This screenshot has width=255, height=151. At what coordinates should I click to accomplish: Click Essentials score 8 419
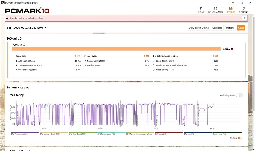click(78, 56)
